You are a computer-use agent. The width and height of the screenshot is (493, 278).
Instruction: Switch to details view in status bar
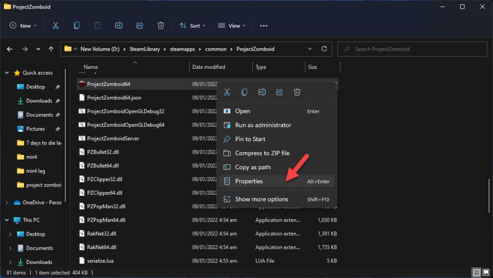[477, 272]
